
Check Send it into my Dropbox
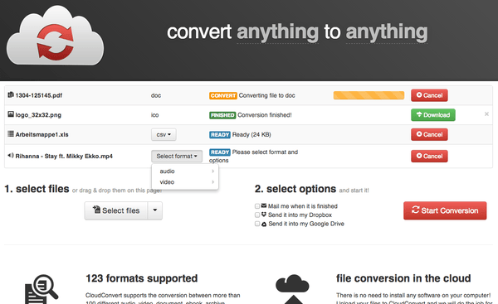click(257, 215)
